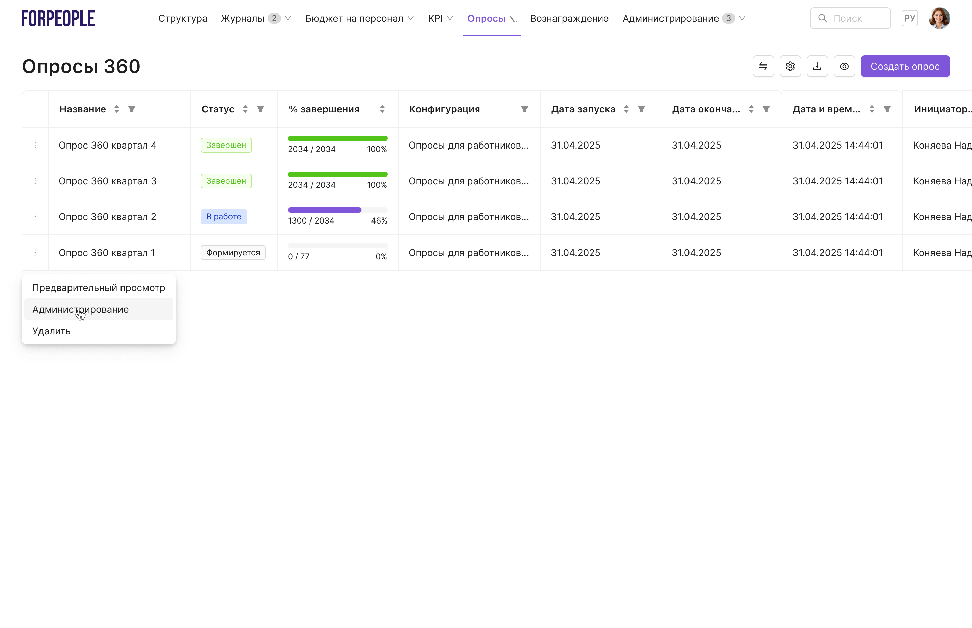The width and height of the screenshot is (972, 628).
Task: Filter the Название column
Action: 132,109
